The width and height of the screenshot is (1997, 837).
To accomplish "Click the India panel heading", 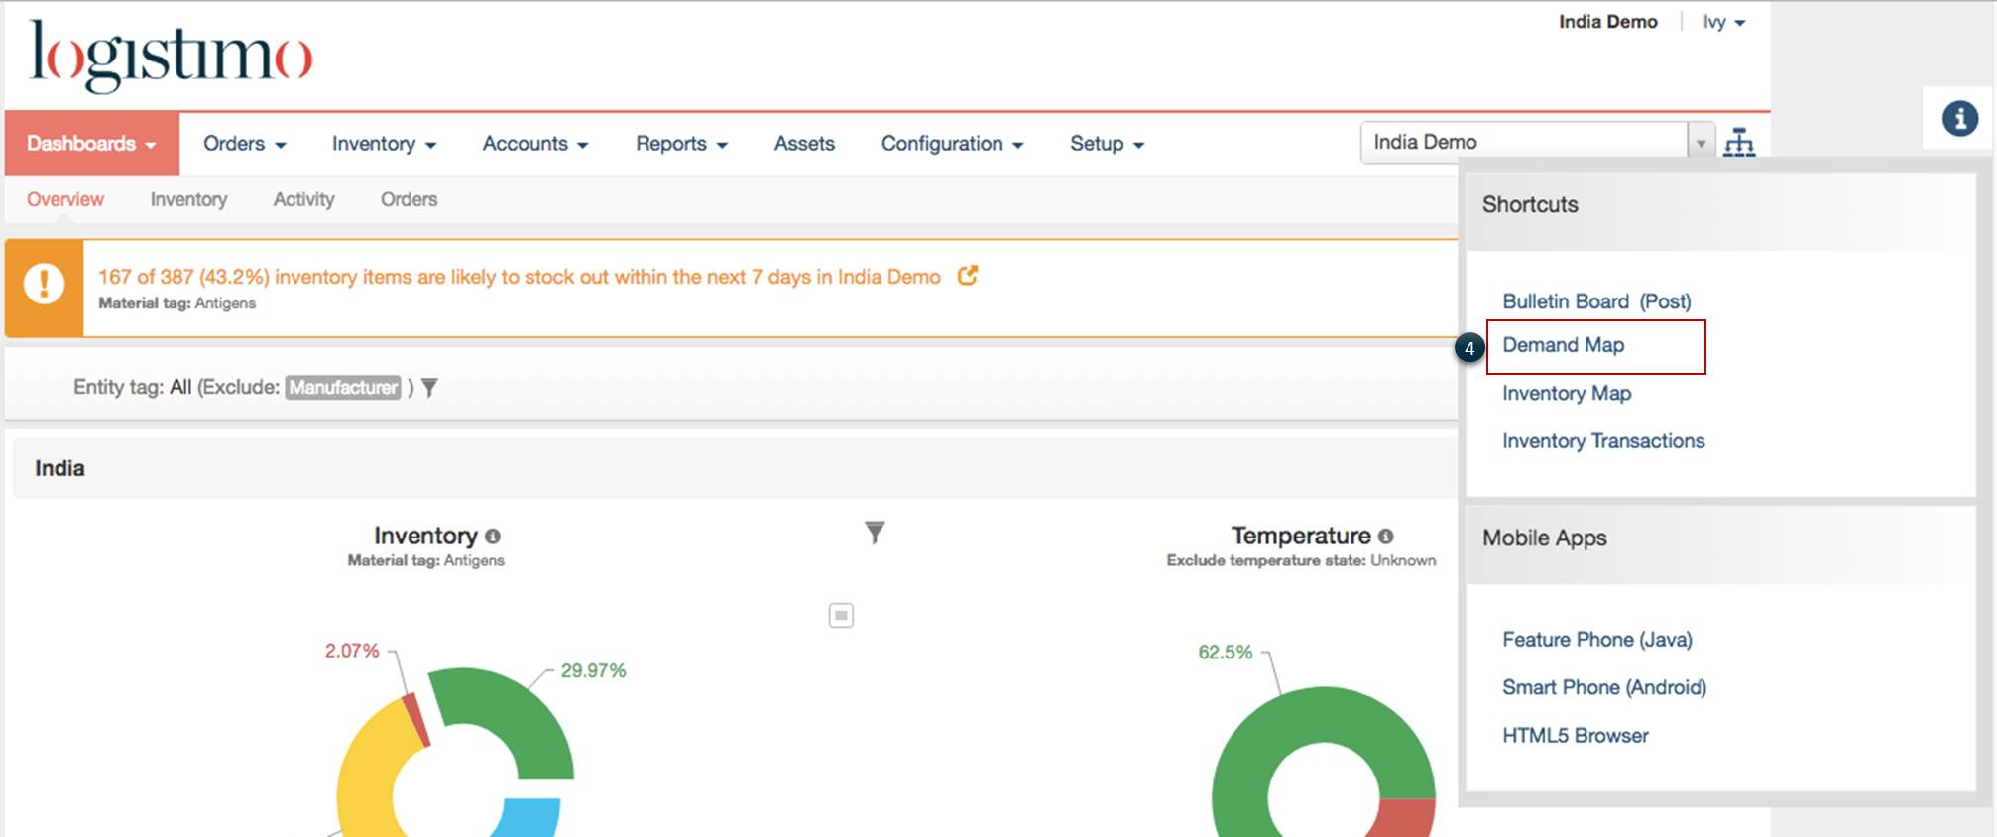I will [x=59, y=468].
